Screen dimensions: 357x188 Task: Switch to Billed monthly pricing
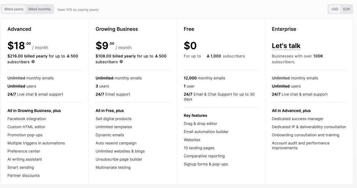40,9
